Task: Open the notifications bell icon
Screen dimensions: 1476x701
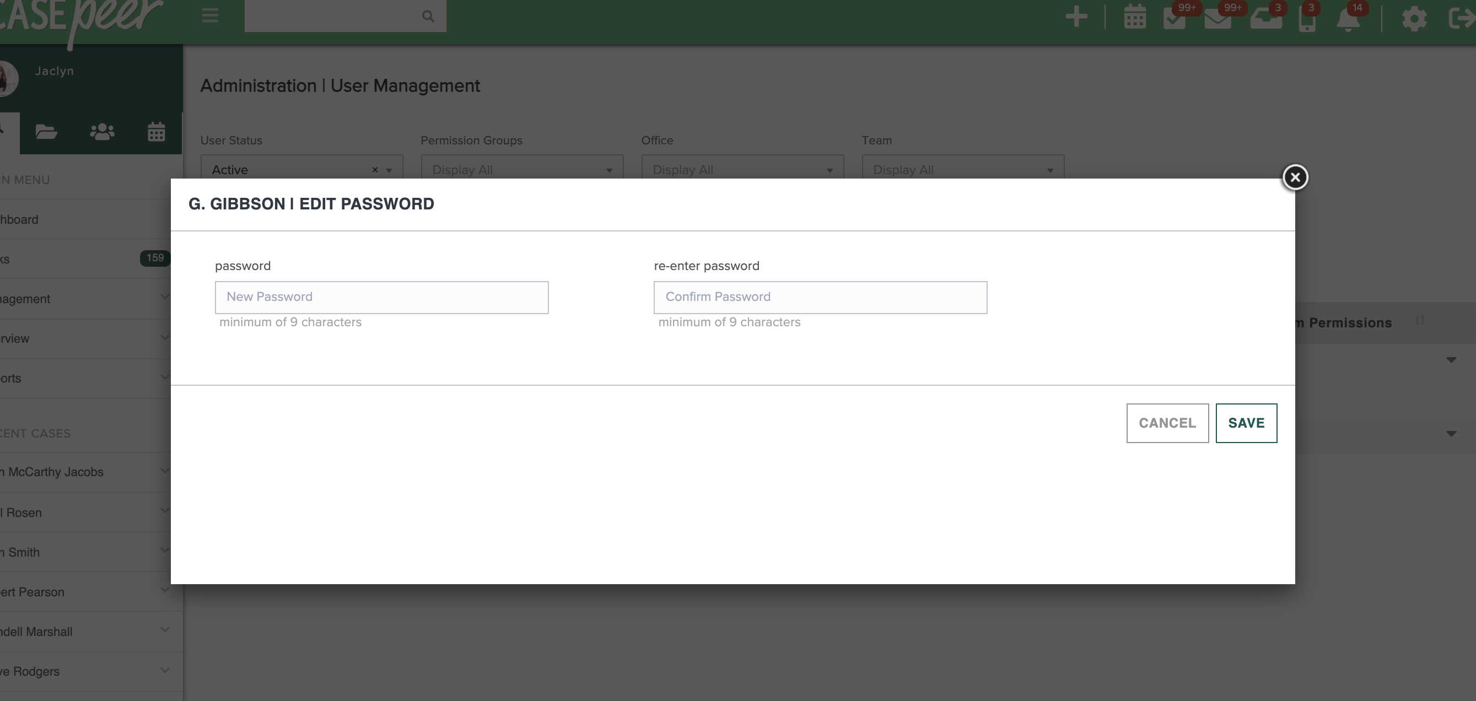Action: [x=1348, y=20]
